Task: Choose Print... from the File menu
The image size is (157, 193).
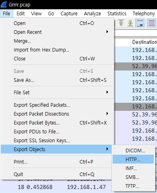Action: [x=57, y=162]
